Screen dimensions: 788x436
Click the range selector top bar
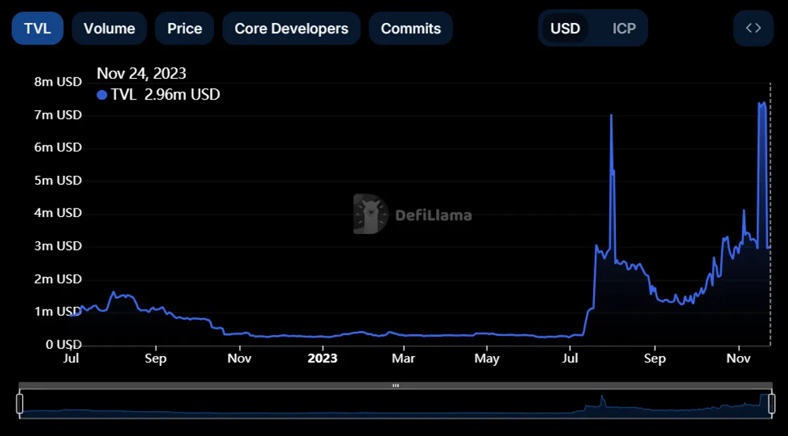point(395,386)
